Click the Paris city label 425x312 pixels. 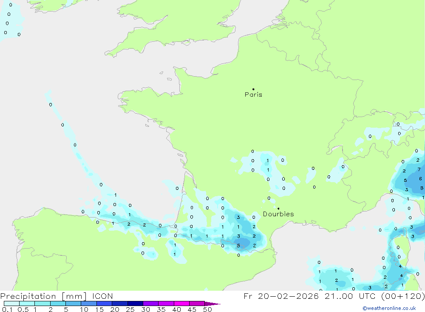pos(253,94)
